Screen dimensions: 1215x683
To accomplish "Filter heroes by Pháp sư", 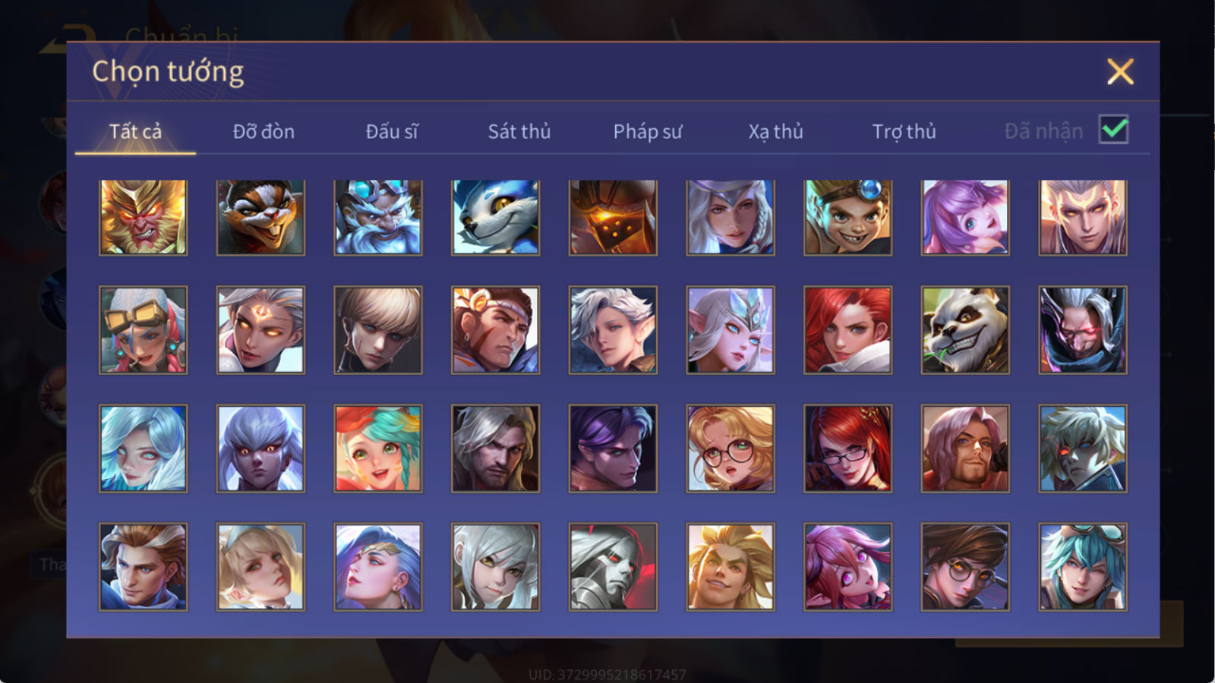I will click(647, 131).
